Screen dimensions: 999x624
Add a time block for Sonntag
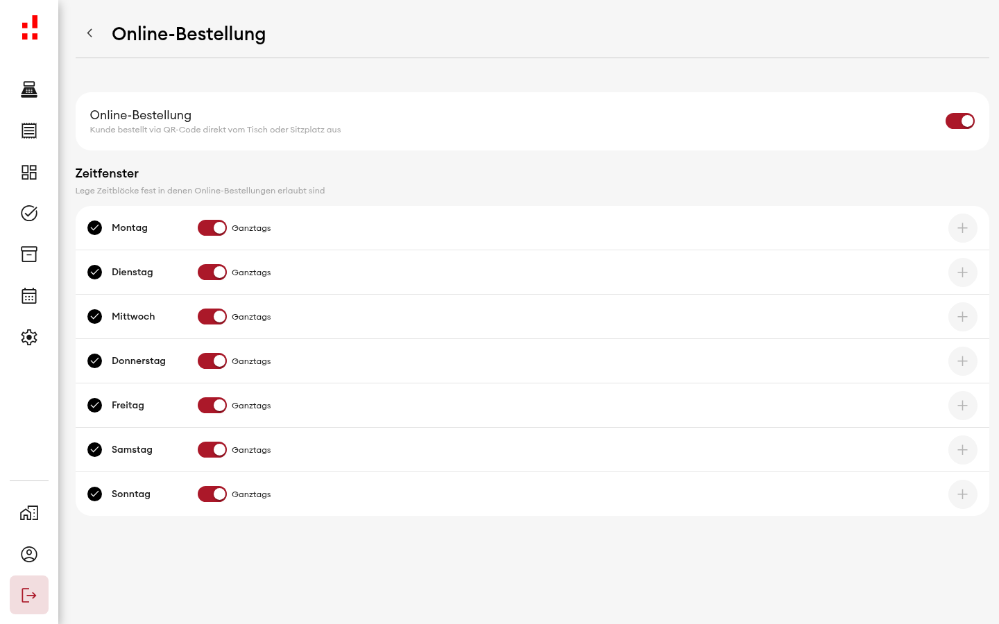coord(963,494)
